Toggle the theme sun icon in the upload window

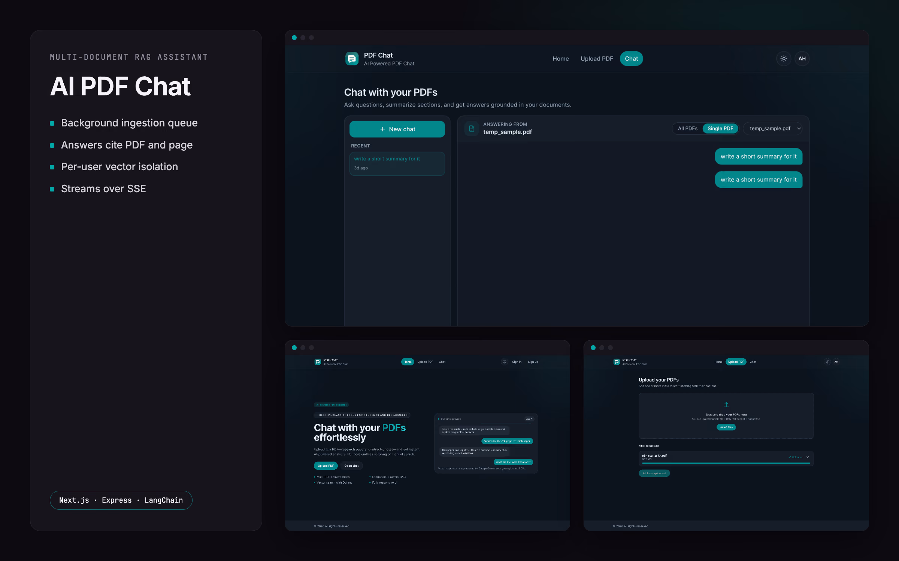tap(827, 362)
